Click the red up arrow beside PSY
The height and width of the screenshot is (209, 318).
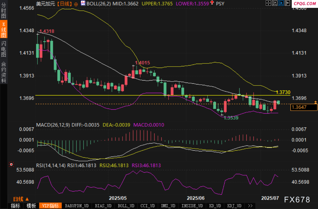point(212,3)
